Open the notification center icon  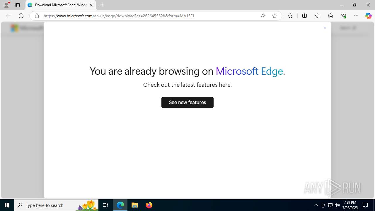pos(365,205)
